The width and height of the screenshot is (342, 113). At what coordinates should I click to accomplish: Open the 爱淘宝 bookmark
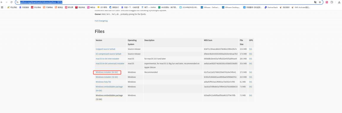click(x=59, y=7)
